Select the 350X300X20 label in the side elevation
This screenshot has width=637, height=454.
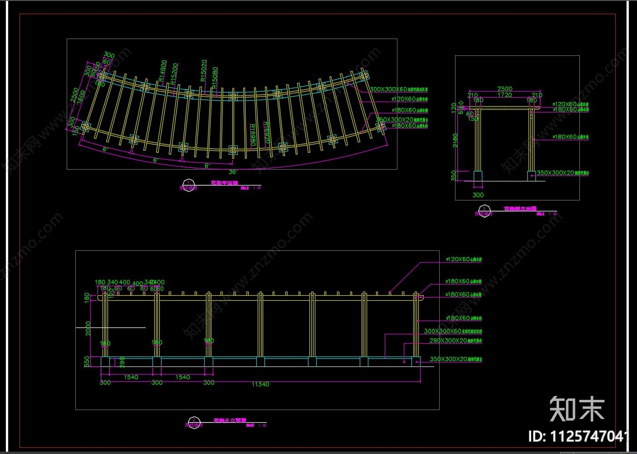tap(563, 173)
